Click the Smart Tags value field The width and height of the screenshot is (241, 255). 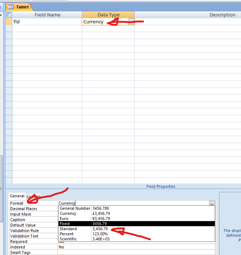coord(137,252)
